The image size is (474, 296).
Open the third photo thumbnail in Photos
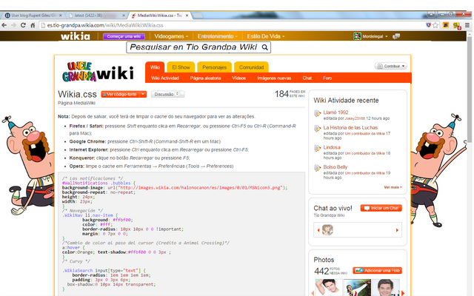tap(386, 287)
